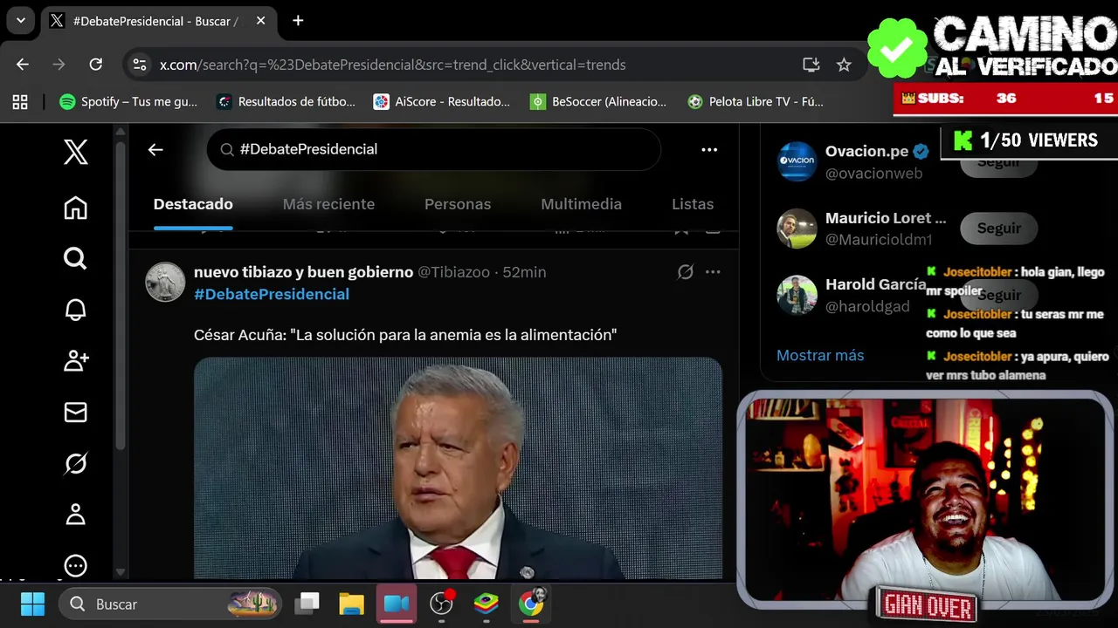Screen dimensions: 1118x628
Task: Open Chrome from taskbar
Action: pos(531,604)
